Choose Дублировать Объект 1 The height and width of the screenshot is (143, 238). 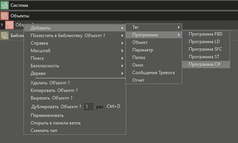point(56,107)
